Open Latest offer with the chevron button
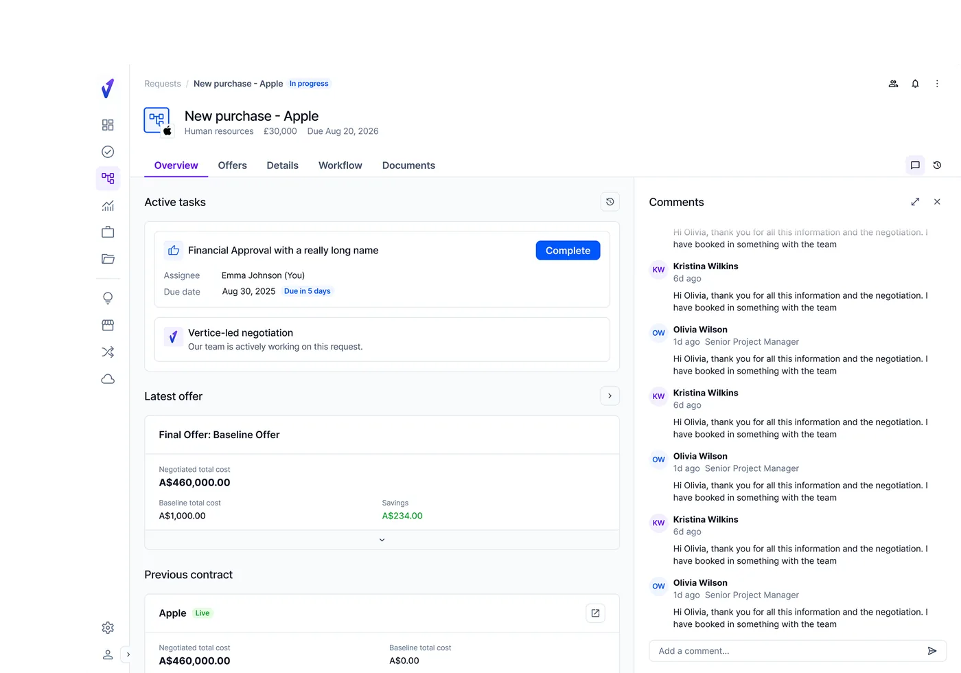The image size is (961, 673). pyautogui.click(x=610, y=396)
